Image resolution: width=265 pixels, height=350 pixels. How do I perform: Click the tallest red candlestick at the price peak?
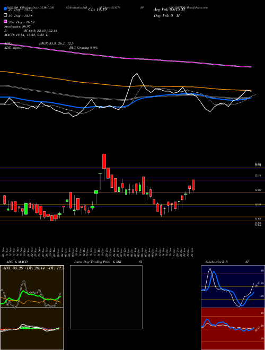click(104, 161)
